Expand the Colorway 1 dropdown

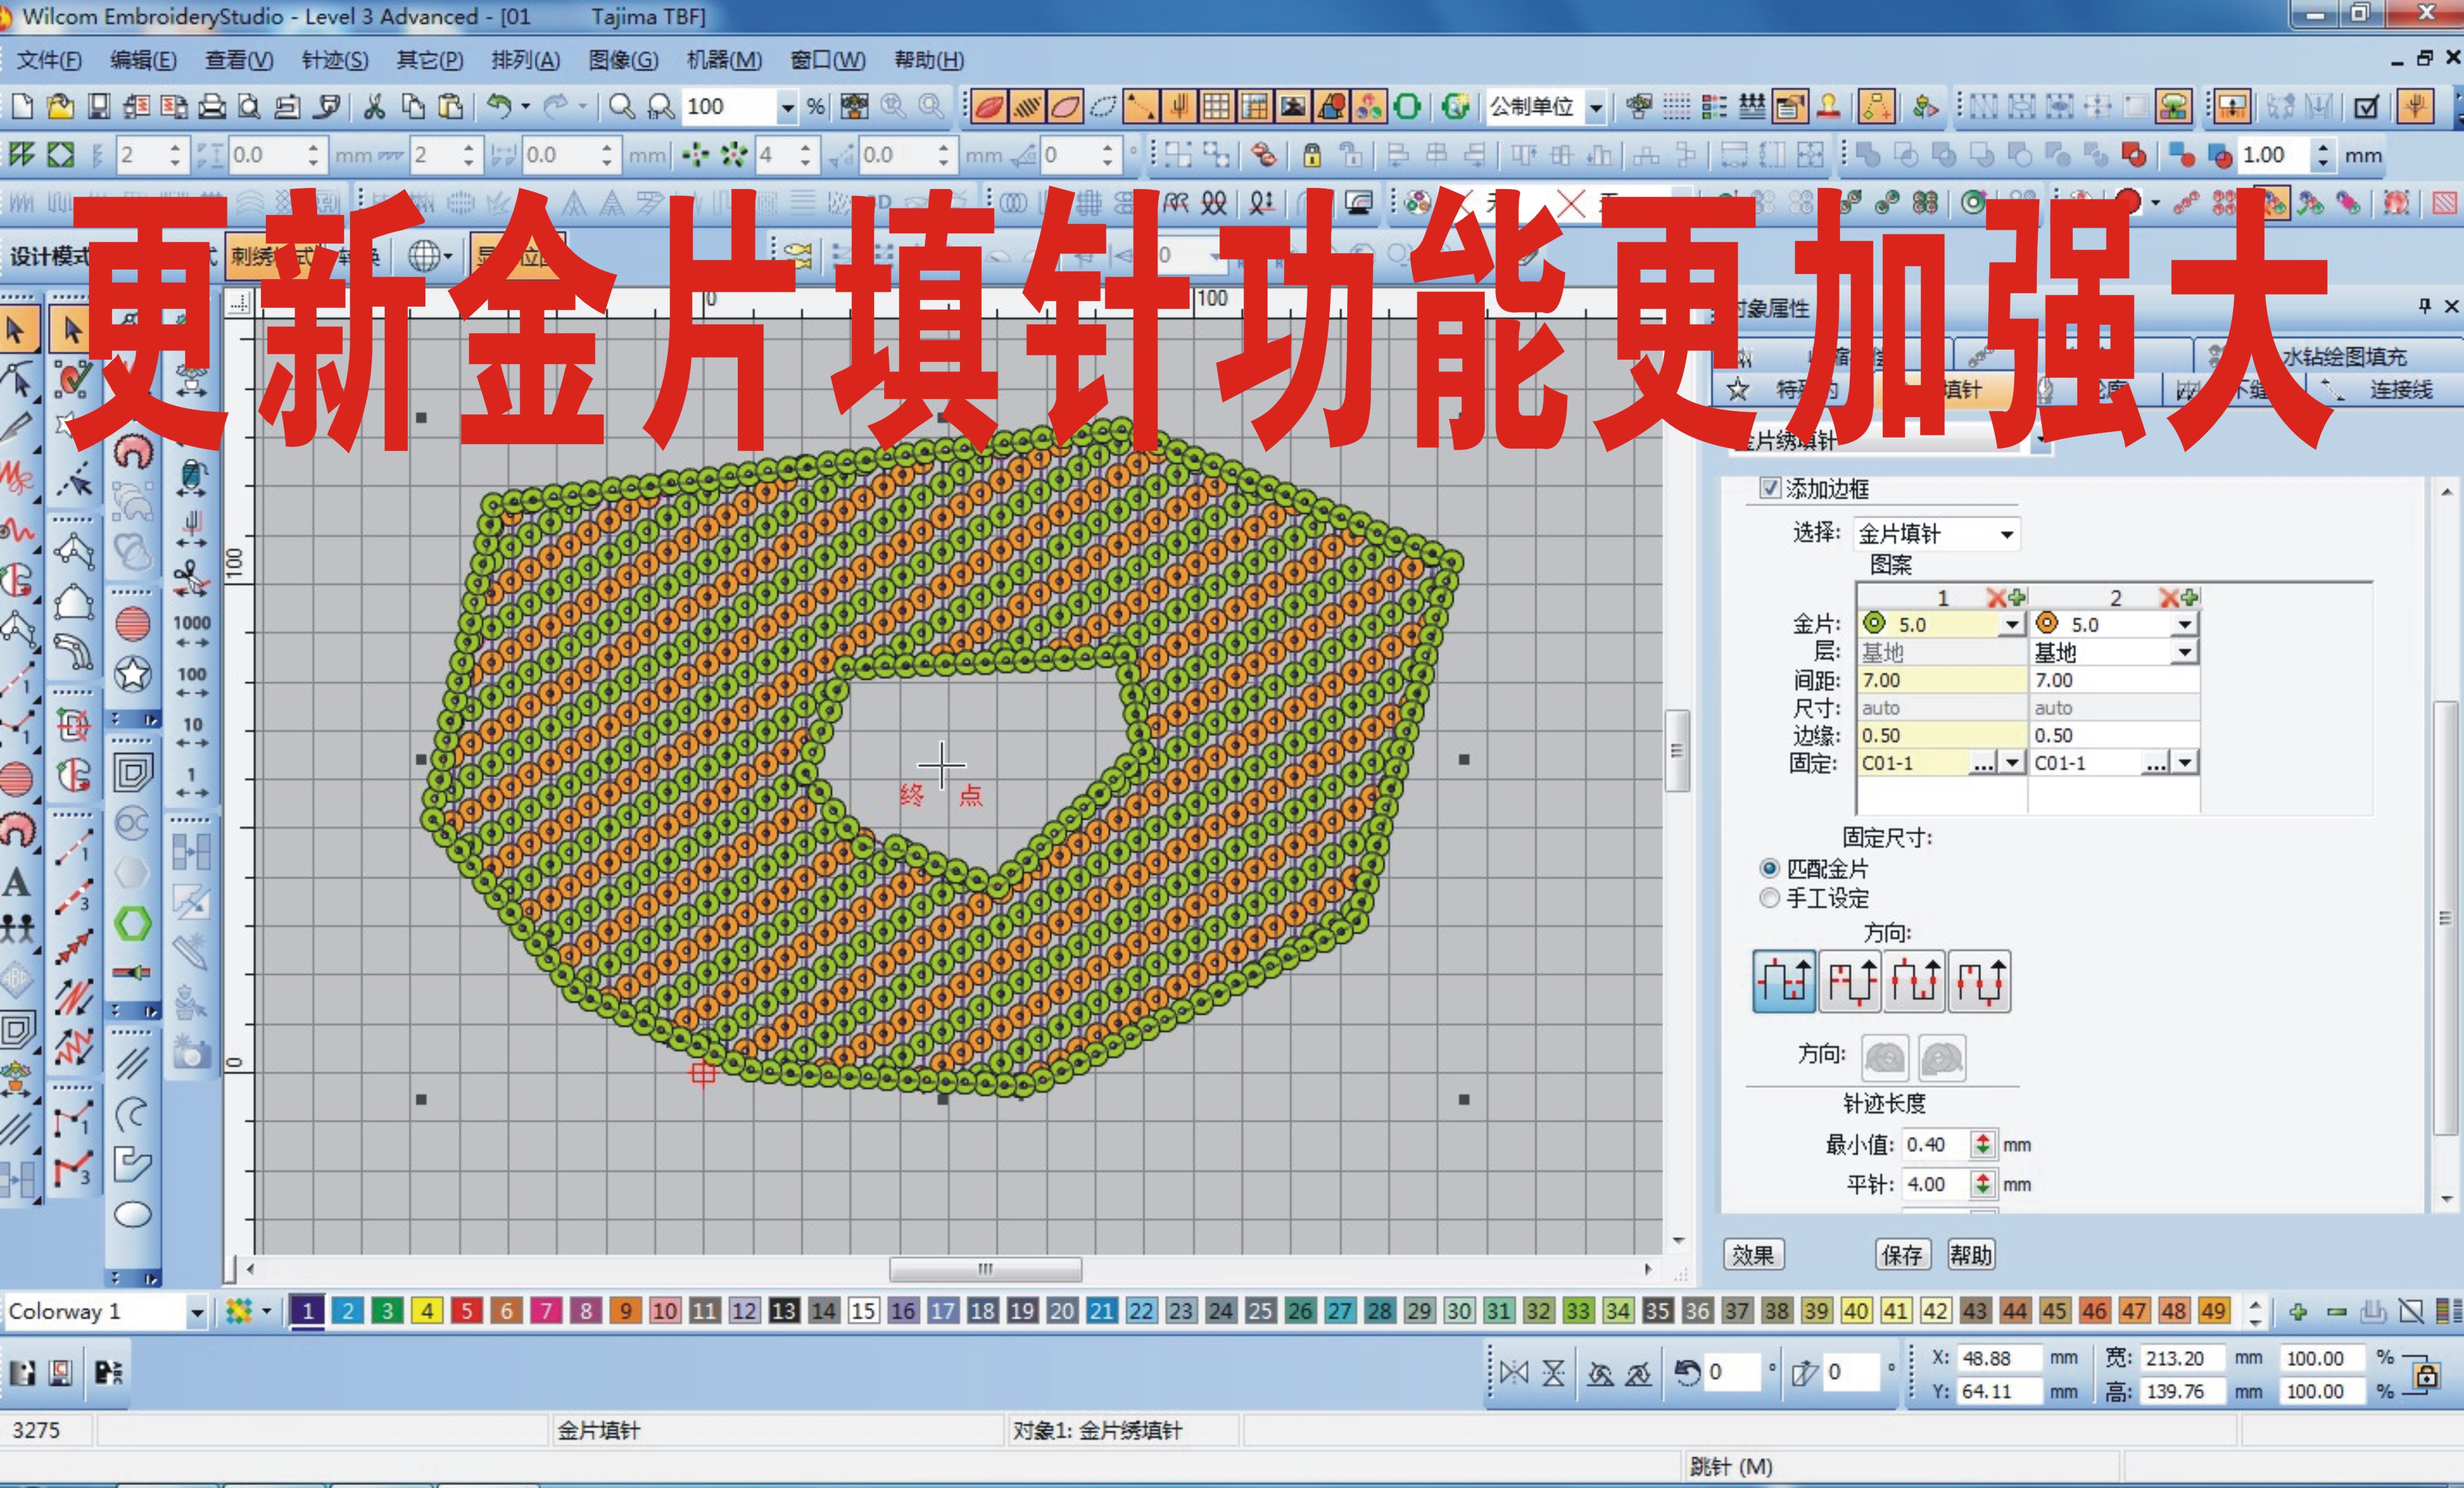click(196, 1312)
